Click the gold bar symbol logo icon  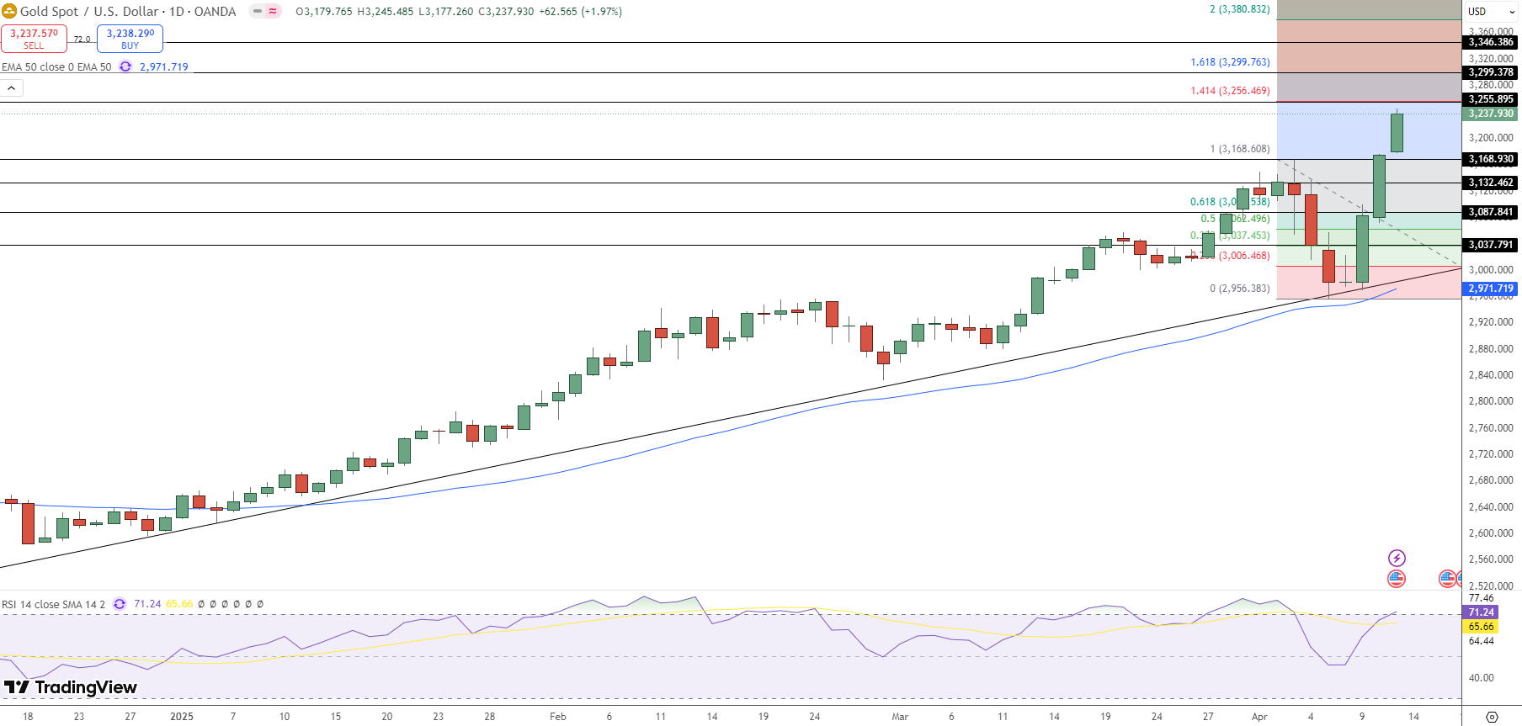pos(9,11)
